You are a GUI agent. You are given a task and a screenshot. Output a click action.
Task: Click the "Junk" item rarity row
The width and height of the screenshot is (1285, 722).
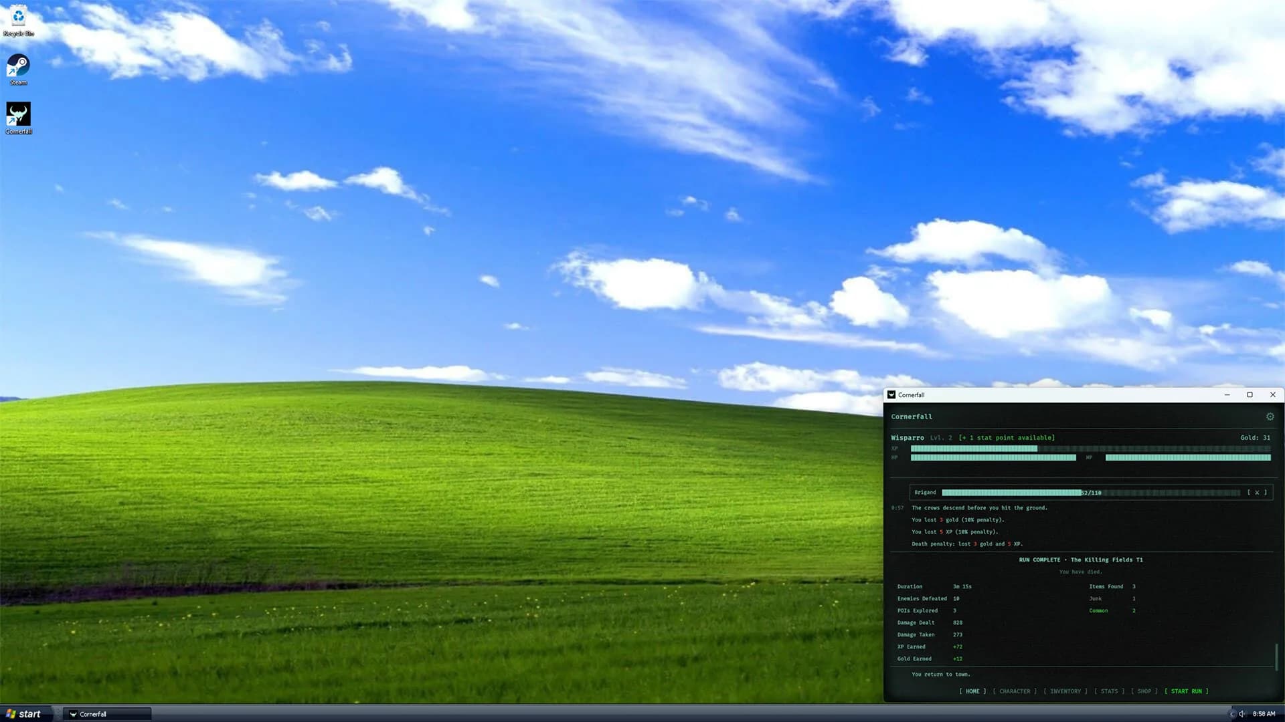click(1112, 599)
